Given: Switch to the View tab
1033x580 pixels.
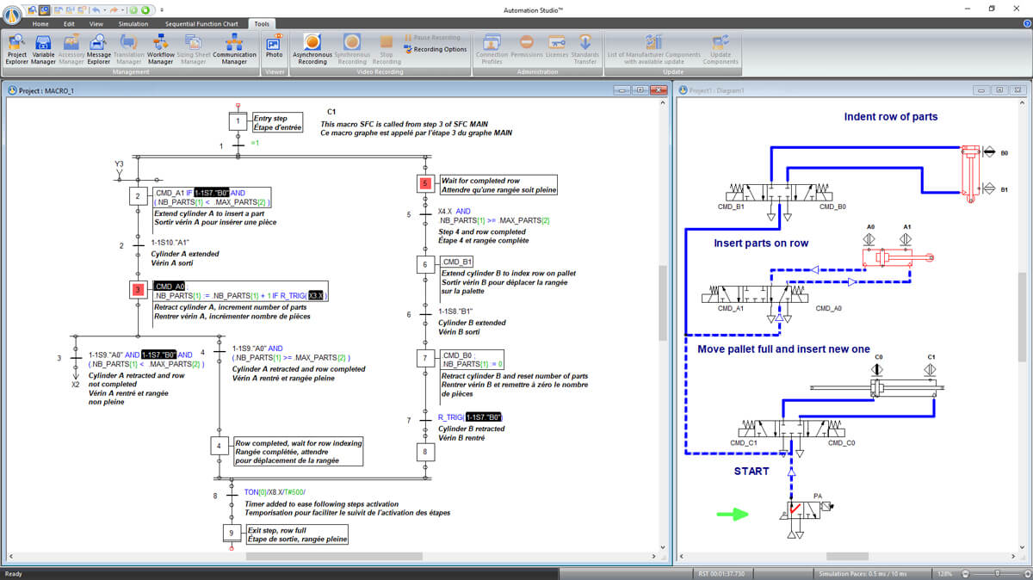Looking at the screenshot, I should coord(96,24).
